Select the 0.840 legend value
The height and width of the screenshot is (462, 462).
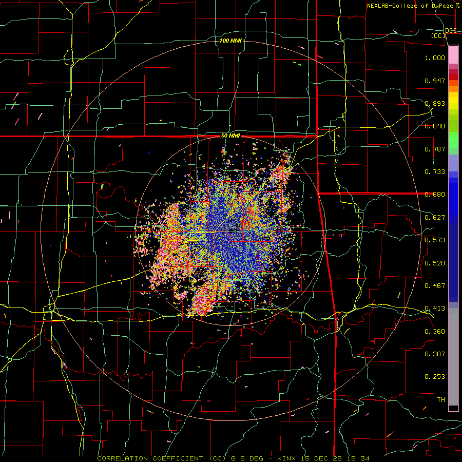(x=435, y=126)
